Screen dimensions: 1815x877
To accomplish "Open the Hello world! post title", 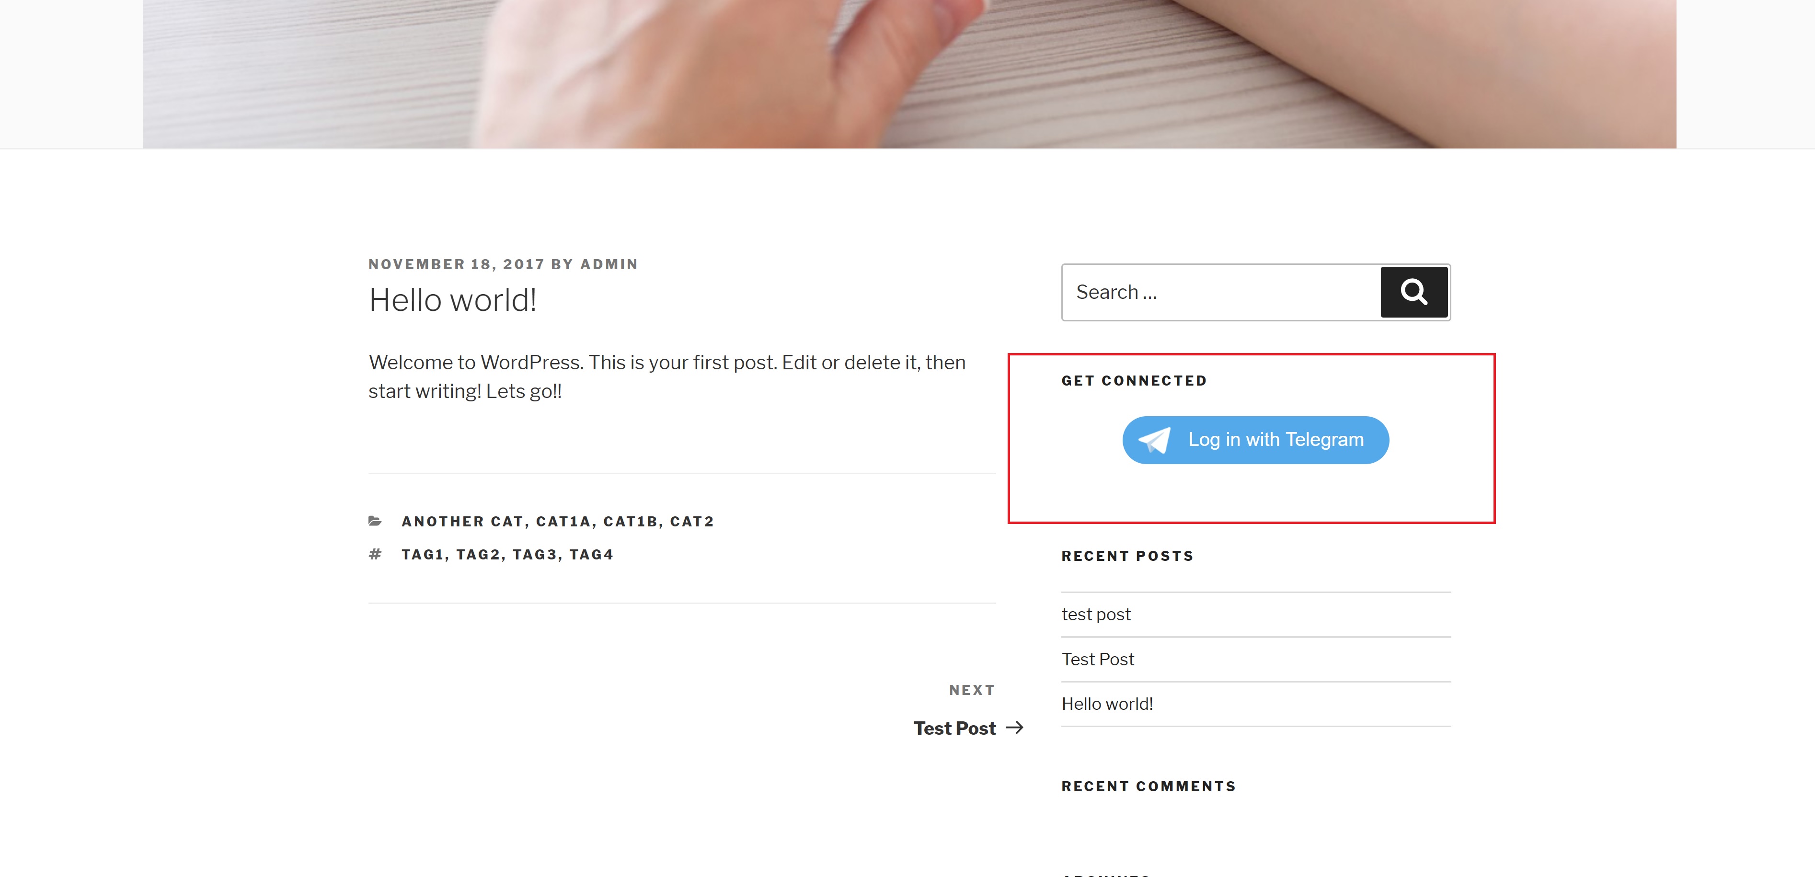I will pyautogui.click(x=453, y=299).
